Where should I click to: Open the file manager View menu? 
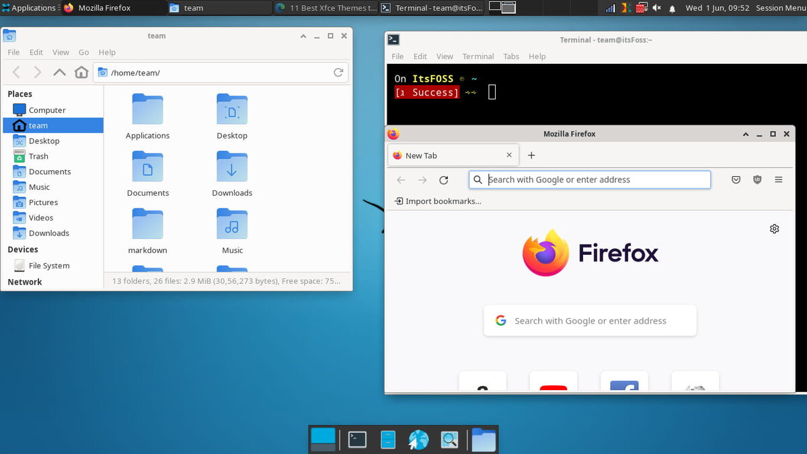[x=61, y=52]
